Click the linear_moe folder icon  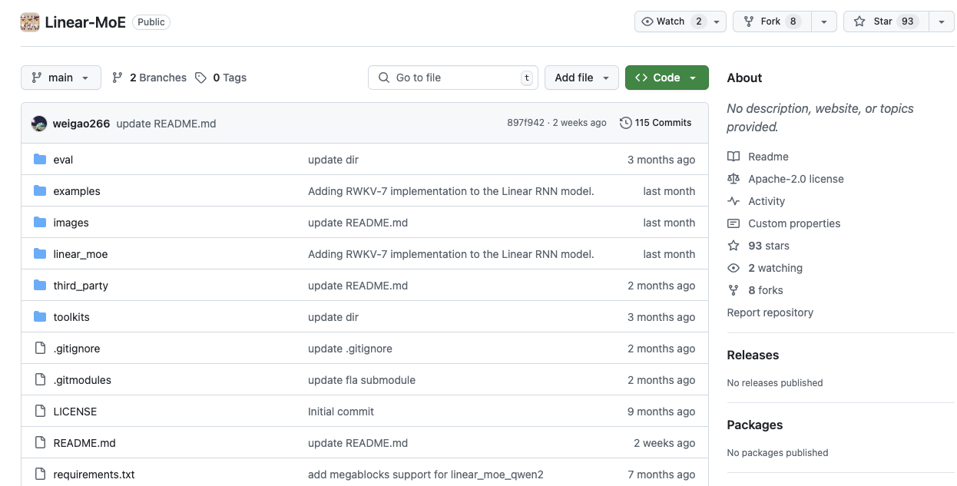[x=40, y=254]
